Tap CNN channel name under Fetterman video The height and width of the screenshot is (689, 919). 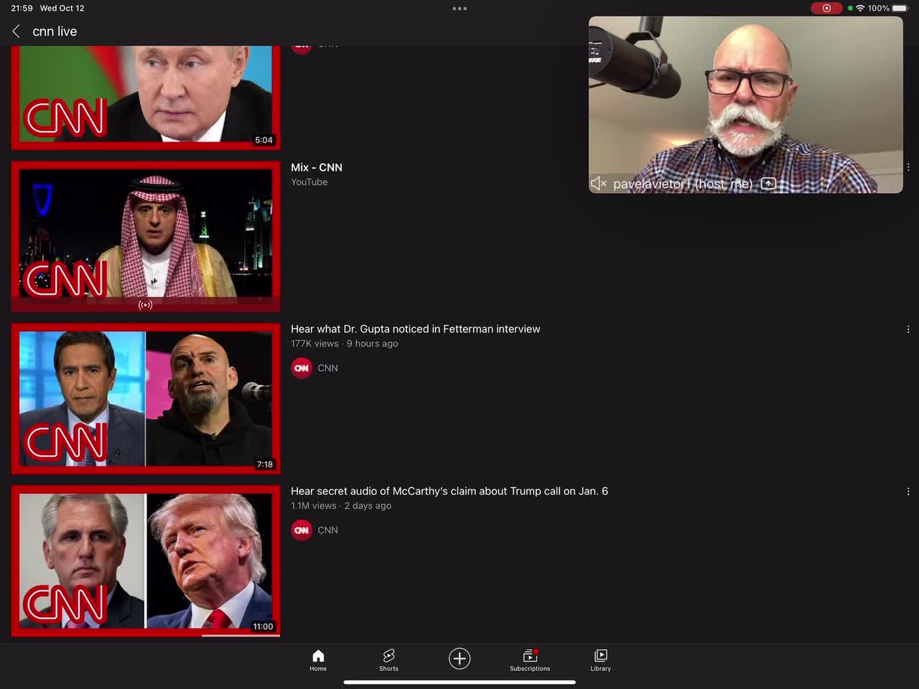click(328, 368)
